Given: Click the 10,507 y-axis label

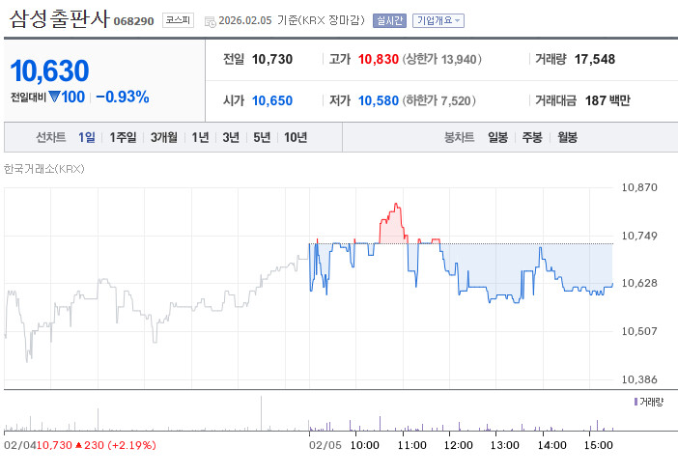Looking at the screenshot, I should tap(639, 331).
